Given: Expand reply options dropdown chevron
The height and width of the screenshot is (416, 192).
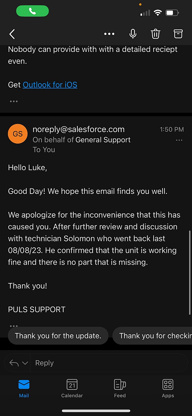Looking at the screenshot, I should (25, 363).
